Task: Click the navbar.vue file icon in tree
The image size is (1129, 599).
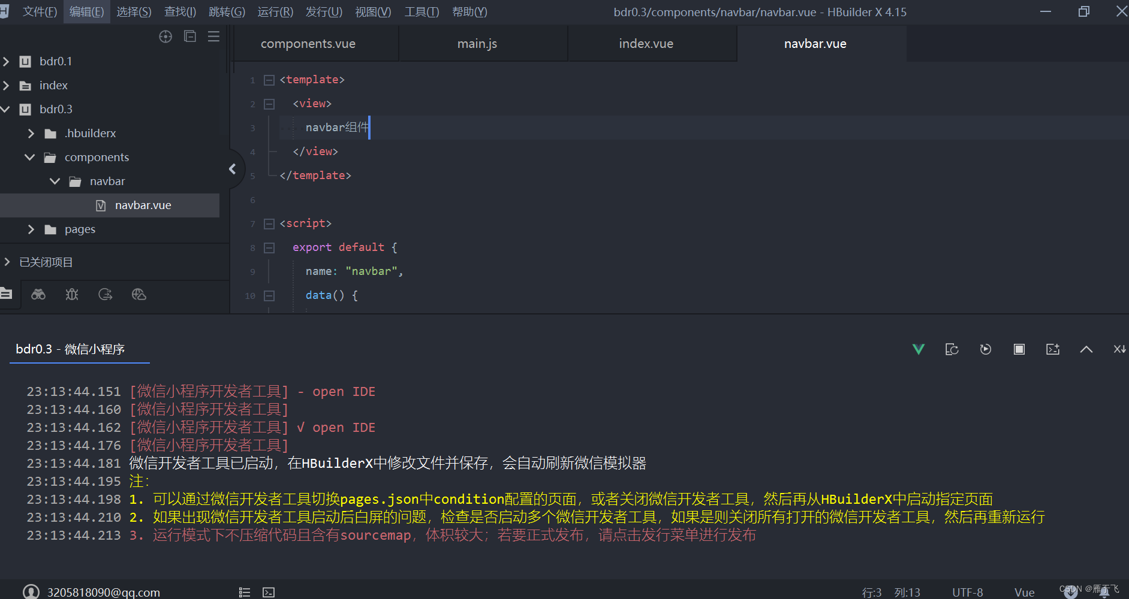Action: pos(101,205)
